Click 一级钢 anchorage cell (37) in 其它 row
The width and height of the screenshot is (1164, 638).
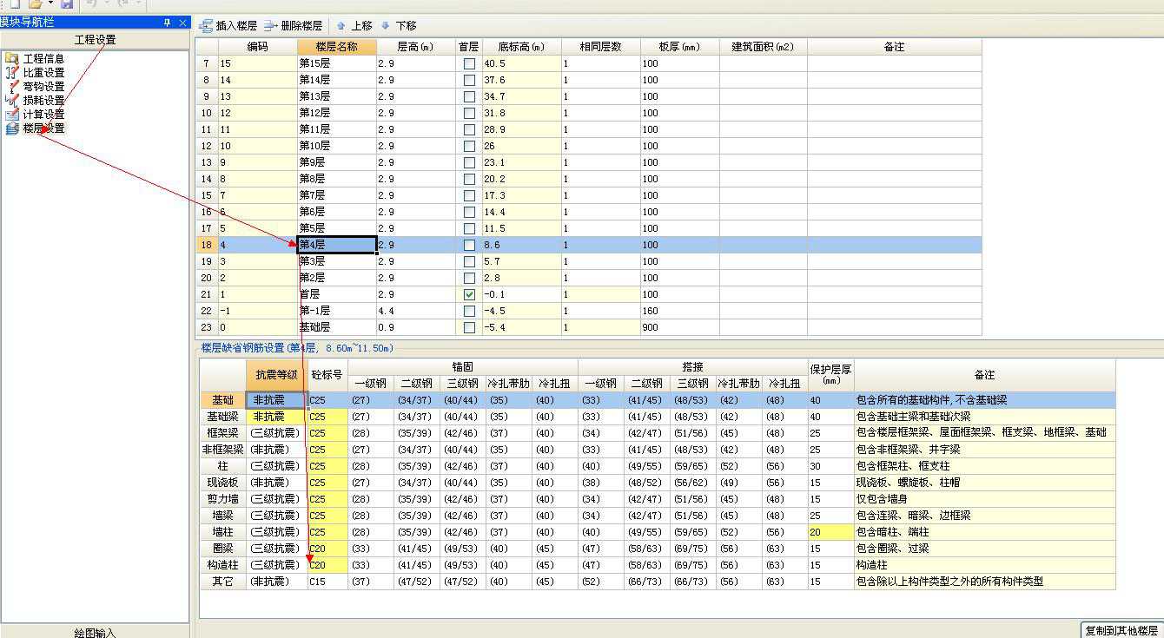click(x=371, y=582)
